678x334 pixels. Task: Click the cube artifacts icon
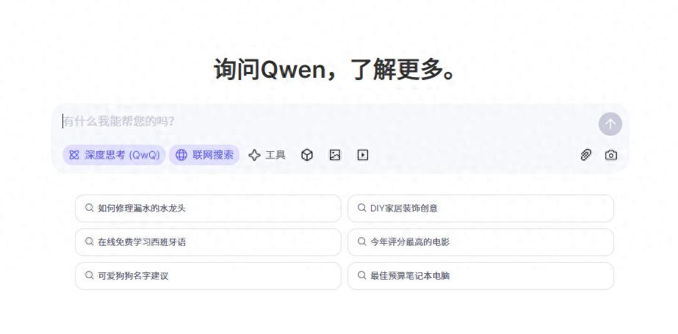307,155
